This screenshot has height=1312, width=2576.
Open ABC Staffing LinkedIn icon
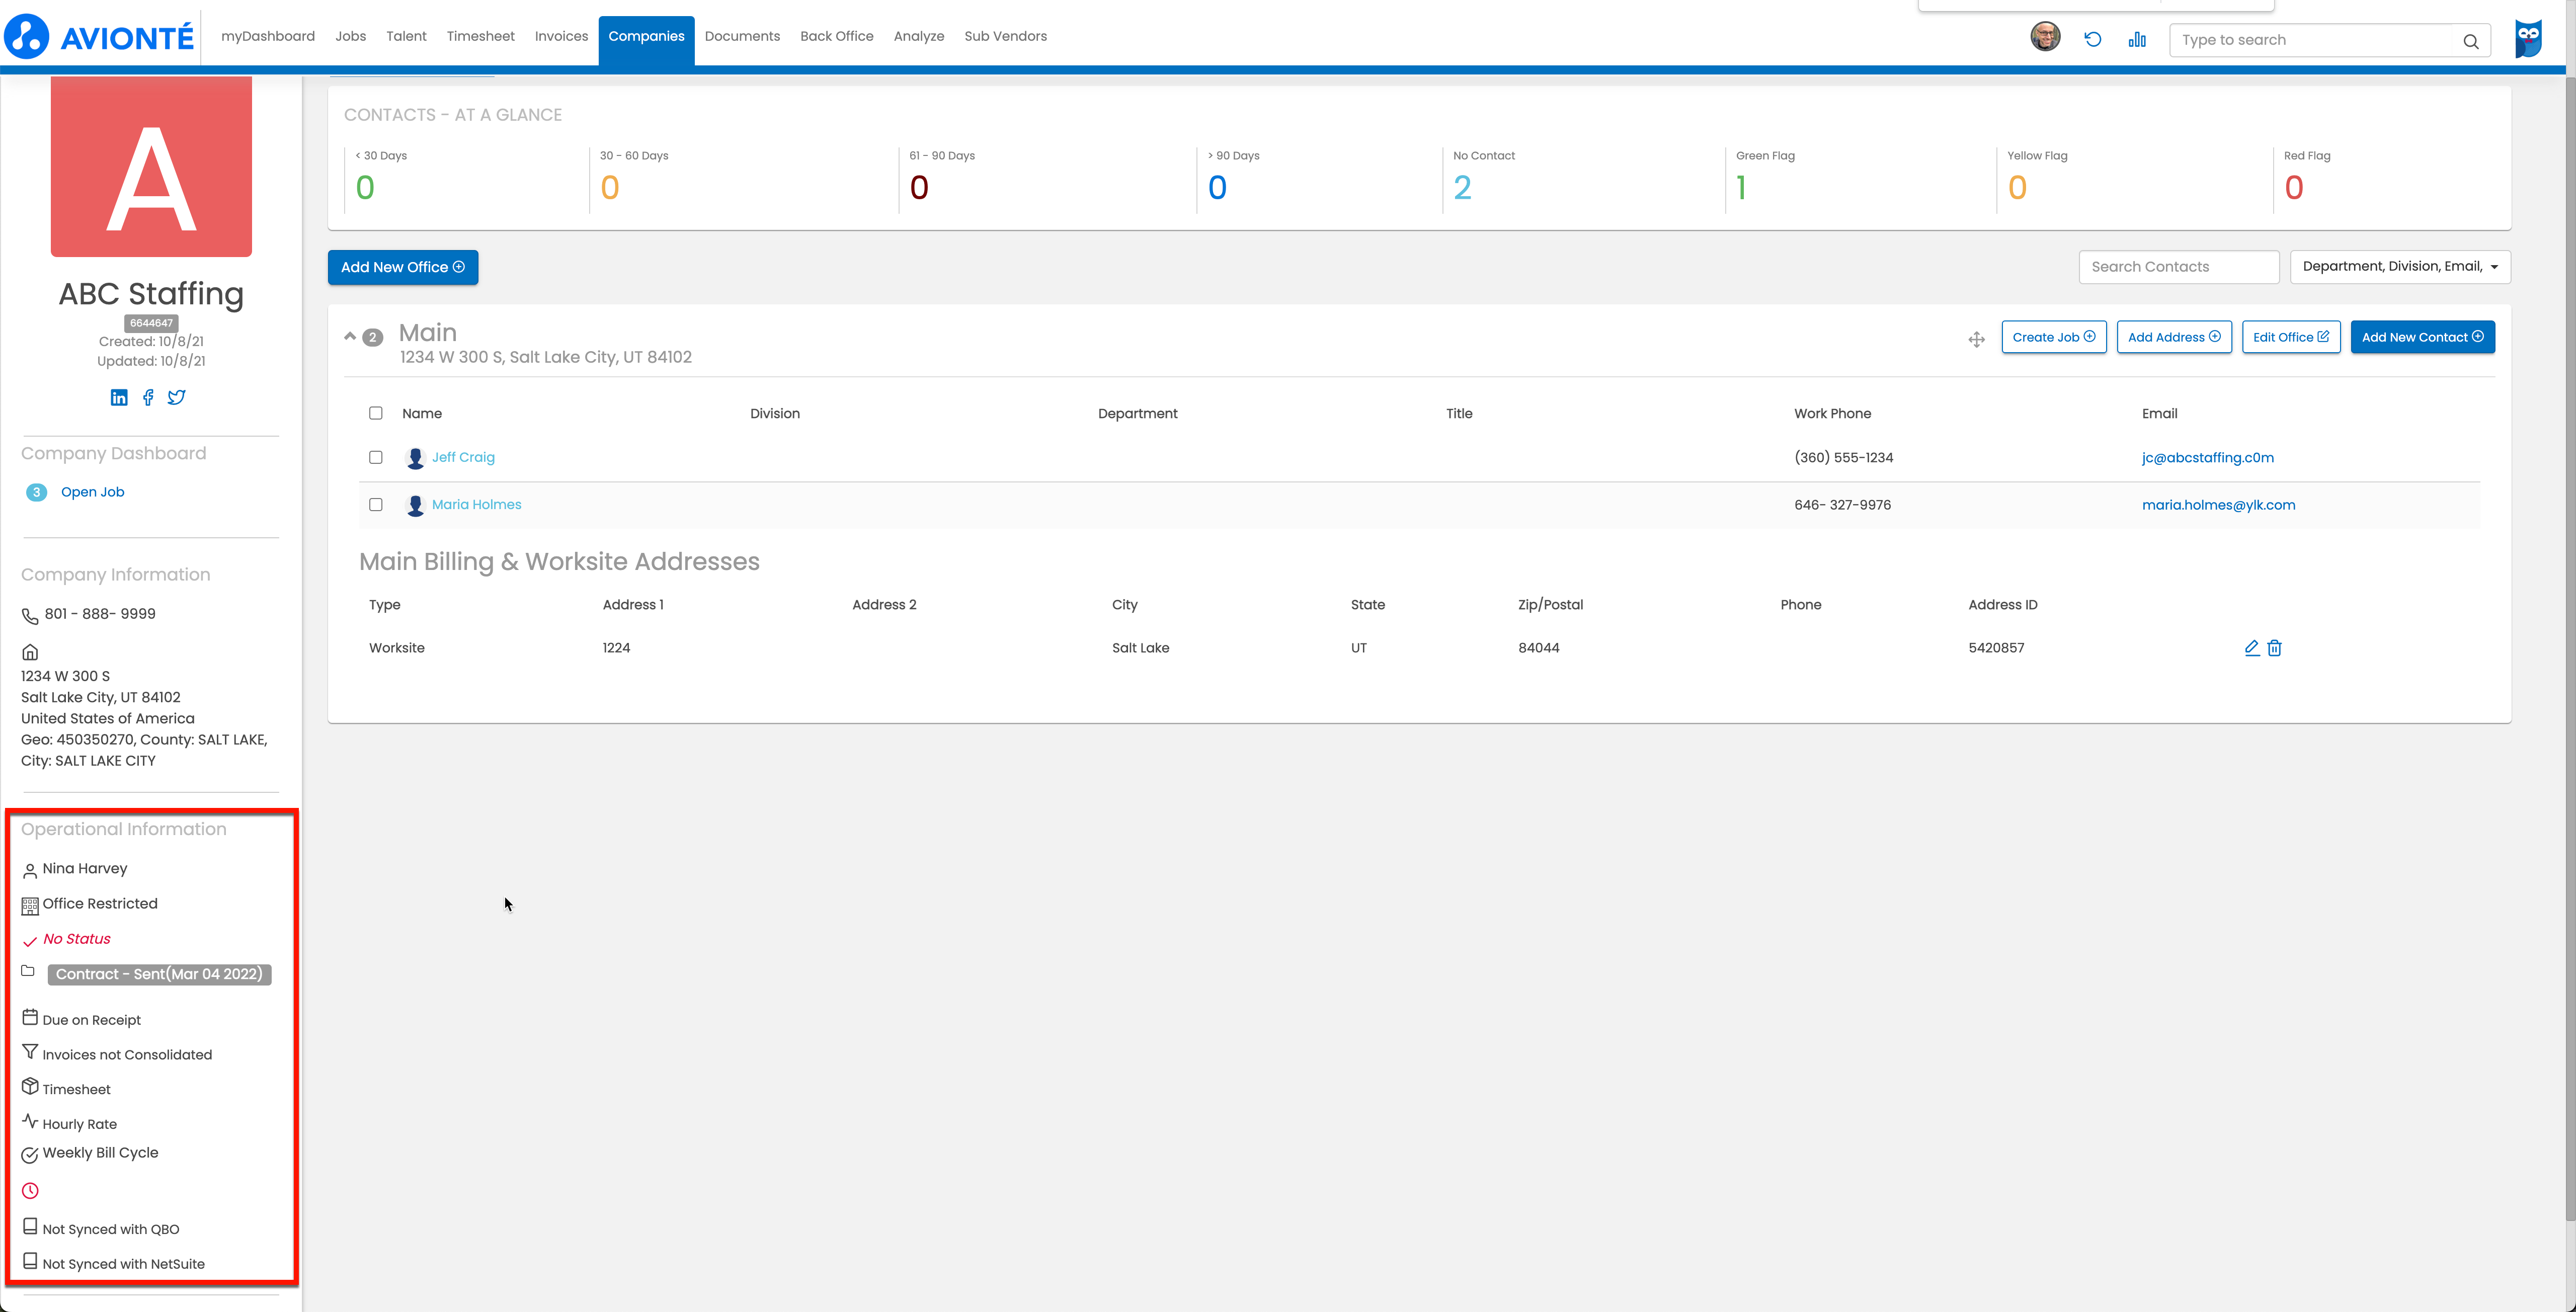pos(119,397)
